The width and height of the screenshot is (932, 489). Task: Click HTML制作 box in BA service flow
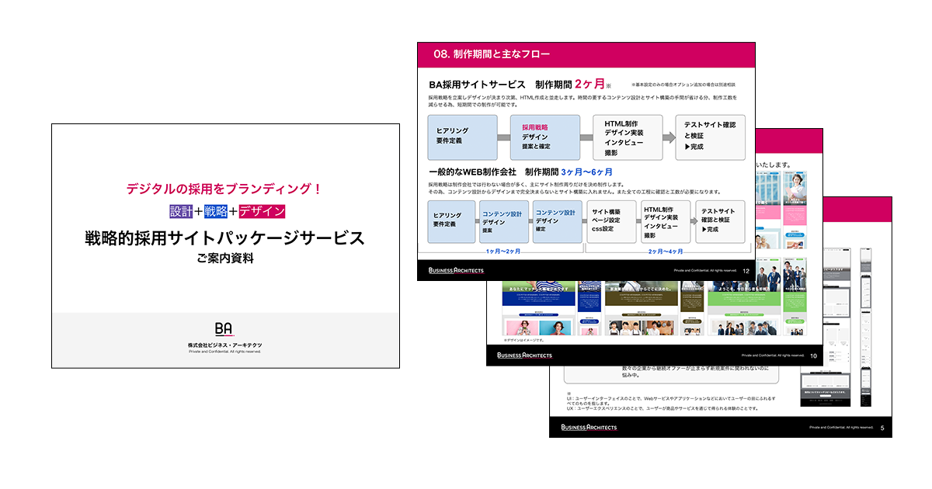[628, 138]
